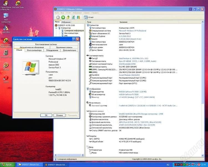Click OK in Свойства системы dialog
This screenshot has width=208, height=167.
[x=46, y=115]
